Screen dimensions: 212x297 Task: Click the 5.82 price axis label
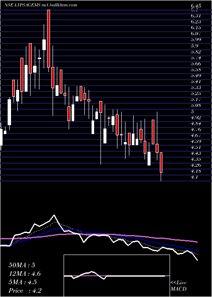pos(196,52)
